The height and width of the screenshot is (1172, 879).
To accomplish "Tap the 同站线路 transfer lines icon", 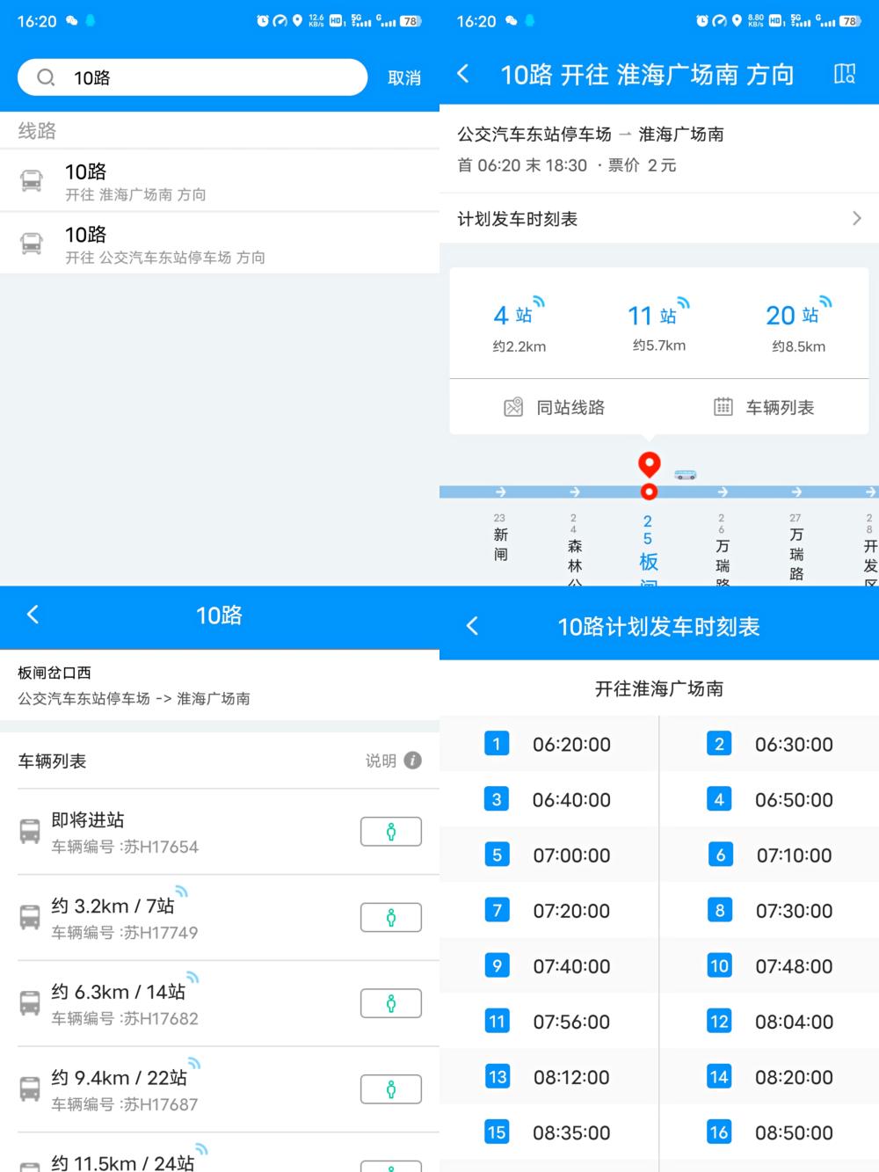I will 554,406.
